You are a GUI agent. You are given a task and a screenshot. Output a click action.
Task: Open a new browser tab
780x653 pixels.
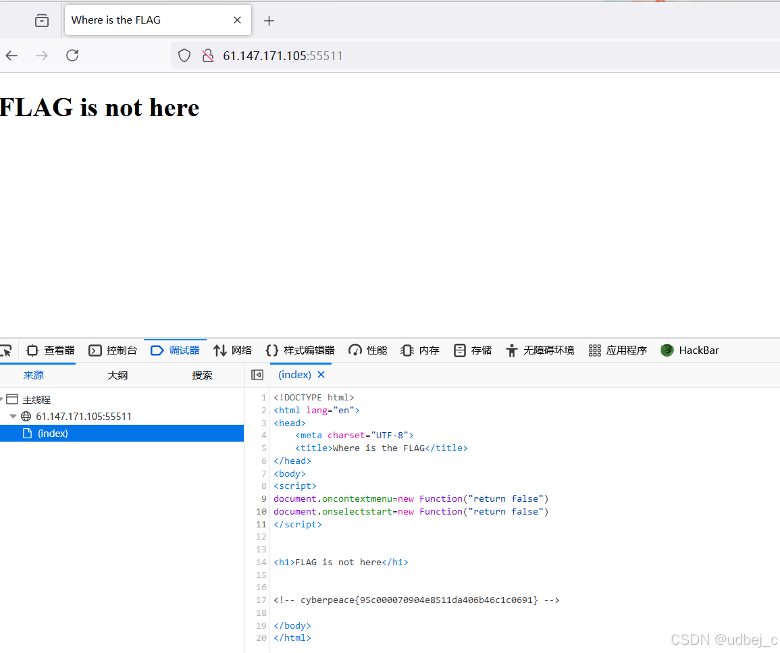pos(269,20)
